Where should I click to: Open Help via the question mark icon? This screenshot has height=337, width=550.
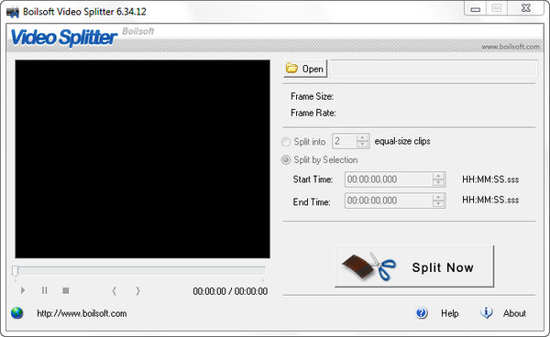point(422,313)
